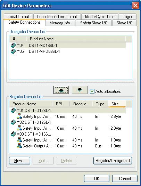This screenshot has height=186, width=141.
Task: Click the Delete button
Action: [x=66, y=161]
